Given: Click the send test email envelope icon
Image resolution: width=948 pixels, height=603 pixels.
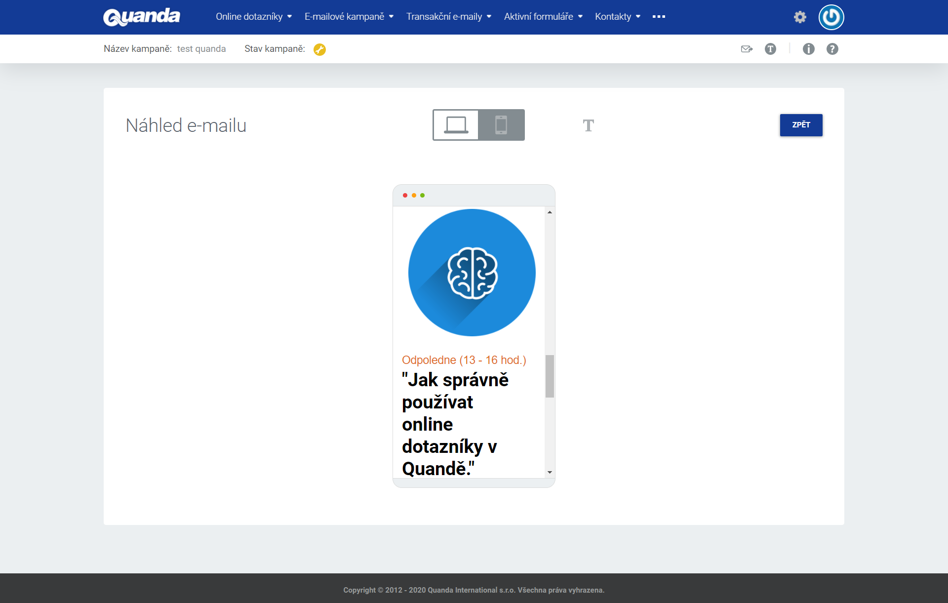Looking at the screenshot, I should click(747, 49).
